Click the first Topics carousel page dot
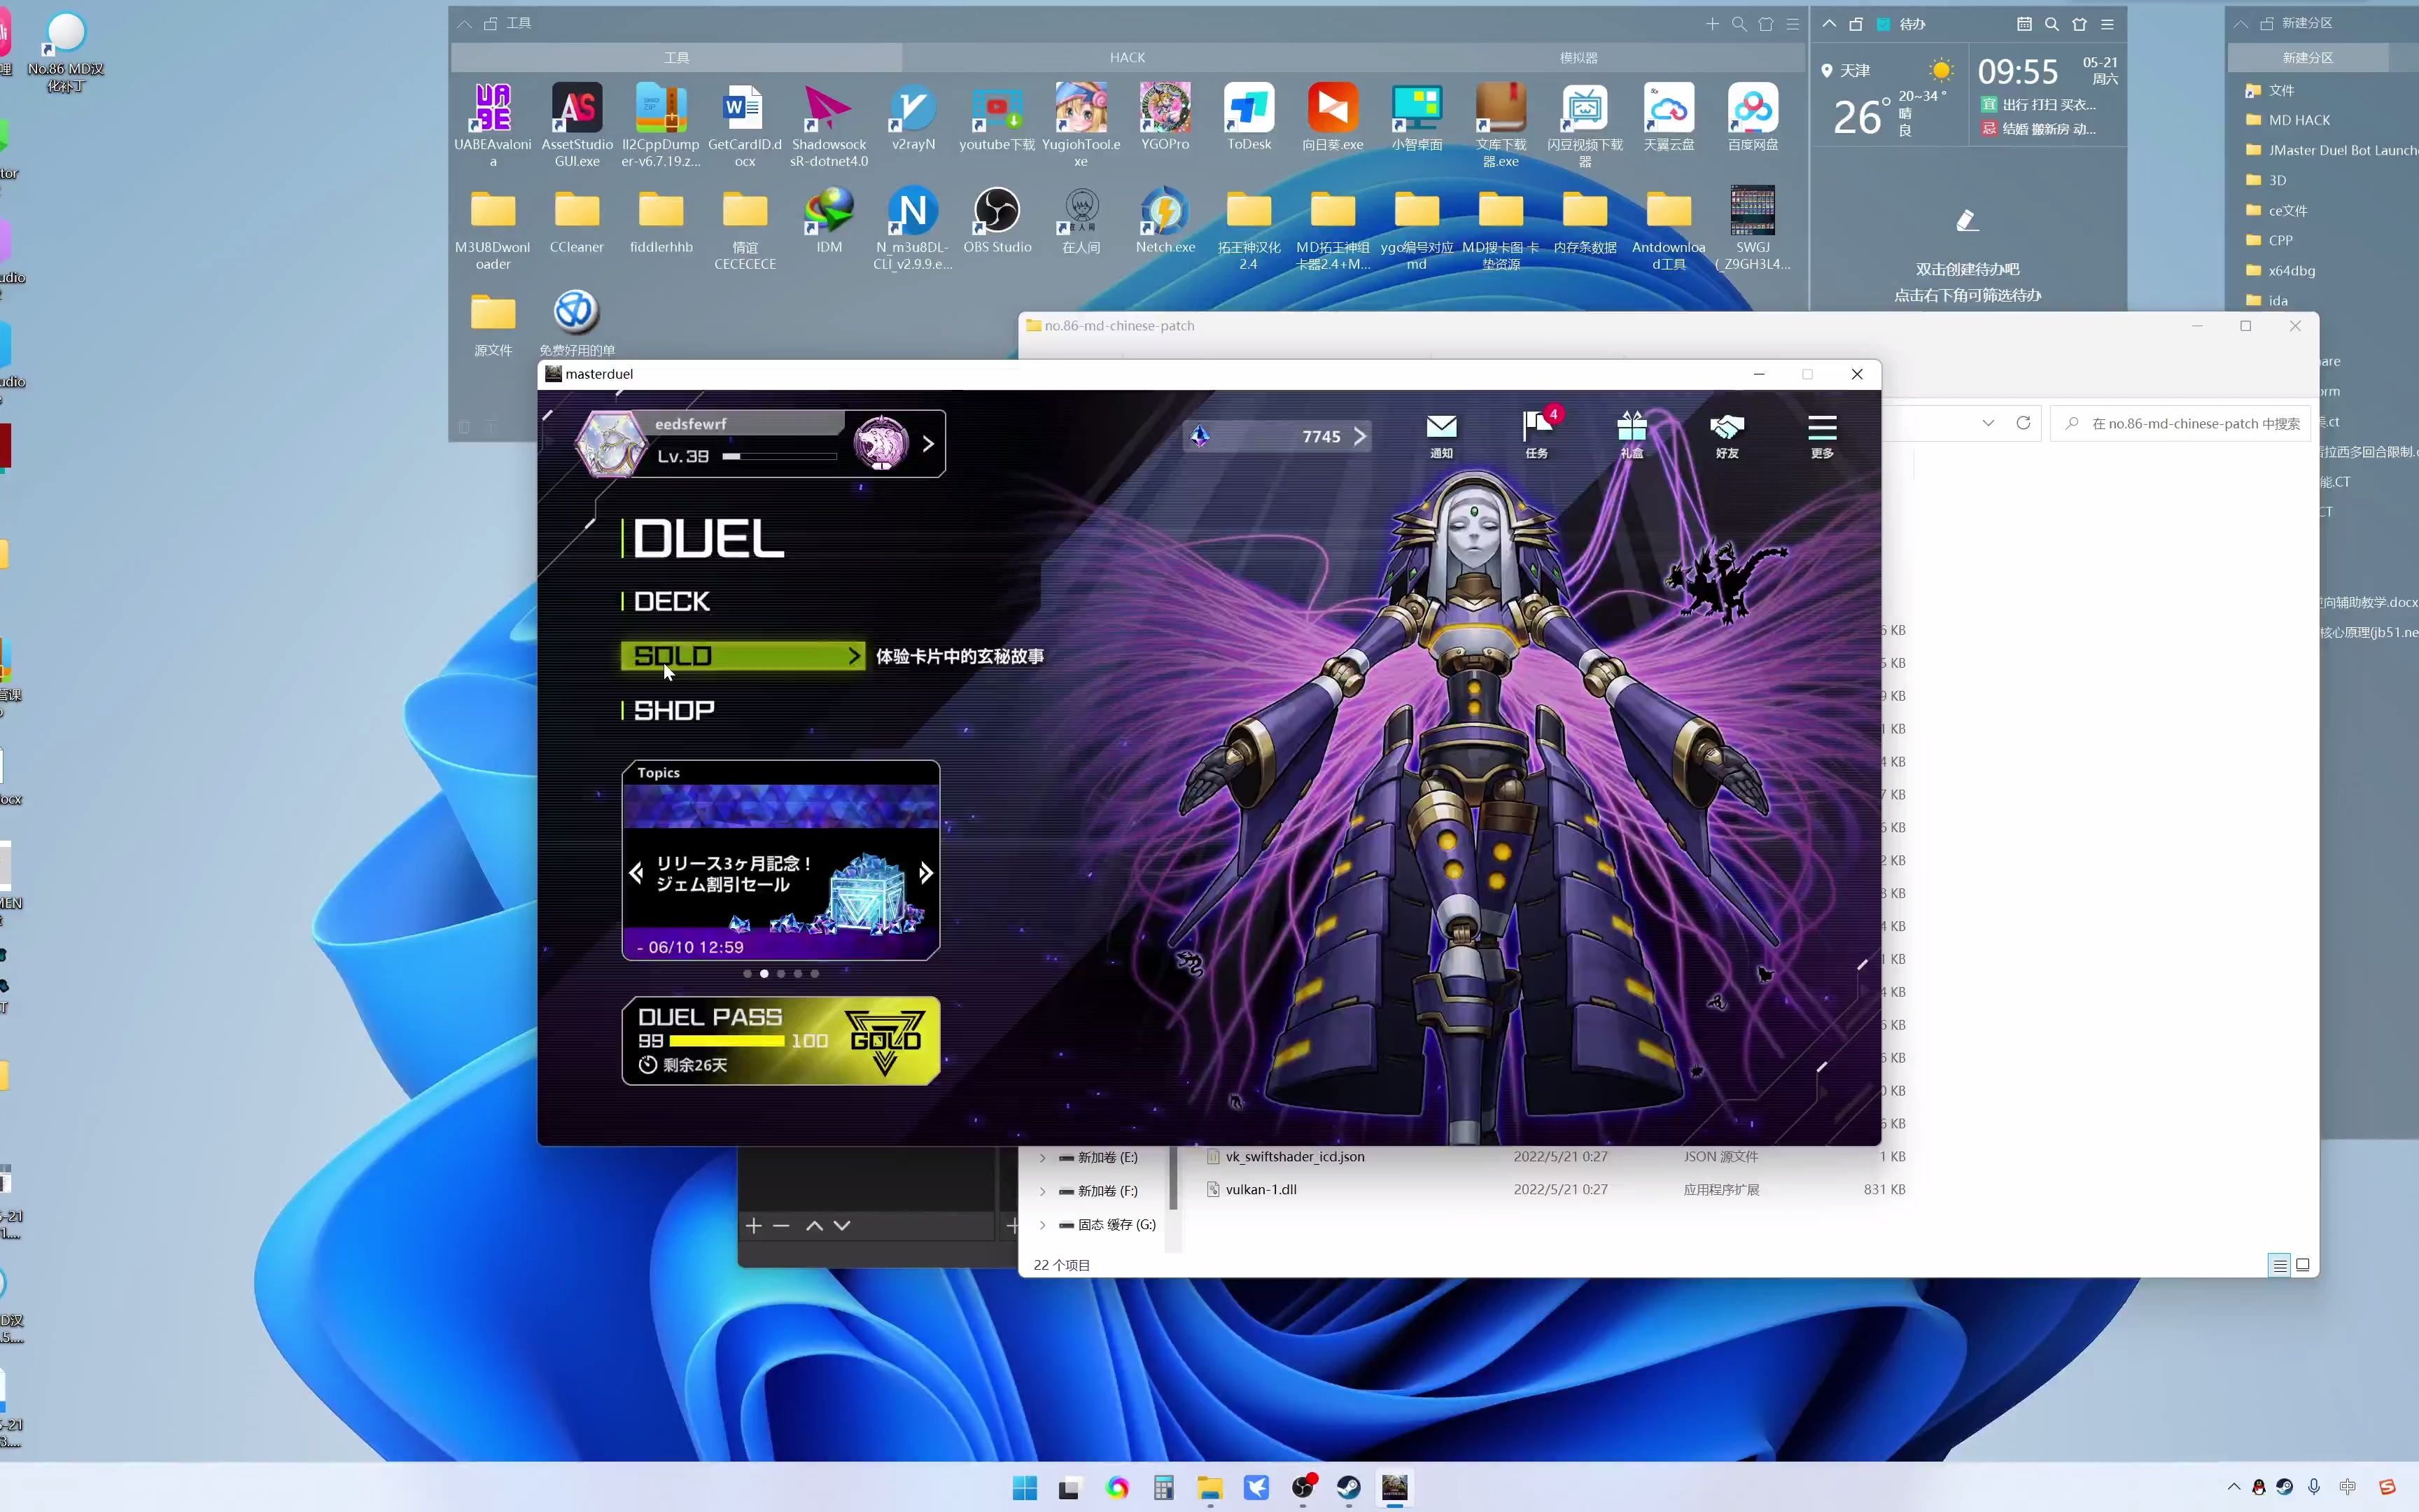This screenshot has height=1512, width=2419. coord(747,973)
